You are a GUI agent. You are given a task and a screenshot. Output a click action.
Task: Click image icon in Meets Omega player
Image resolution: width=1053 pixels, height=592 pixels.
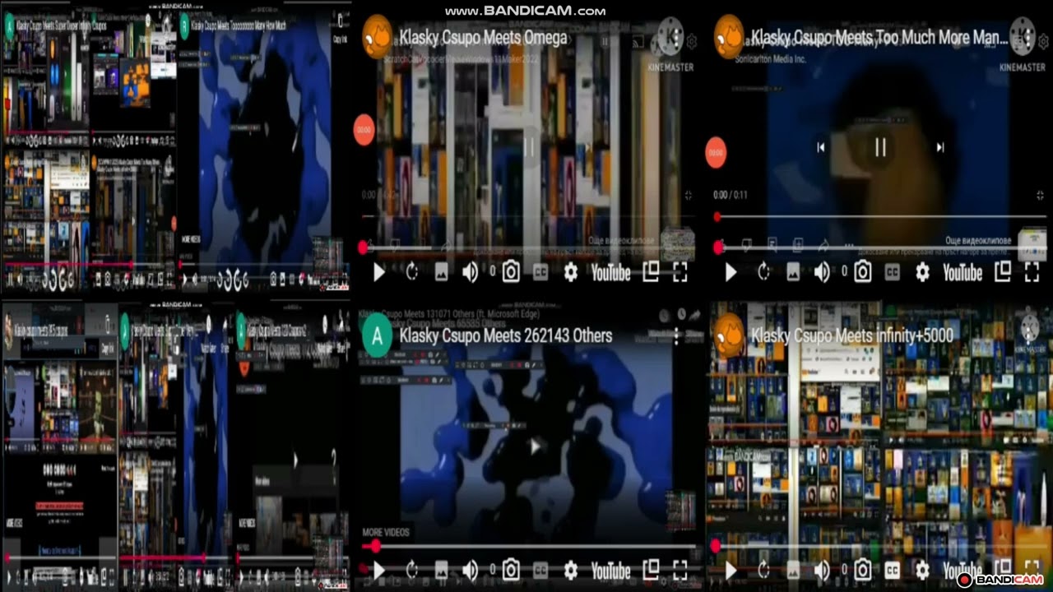coord(441,273)
